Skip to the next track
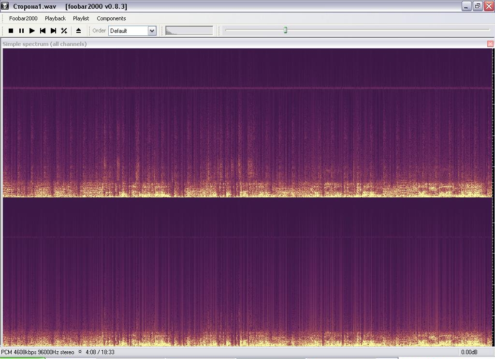 click(x=53, y=30)
